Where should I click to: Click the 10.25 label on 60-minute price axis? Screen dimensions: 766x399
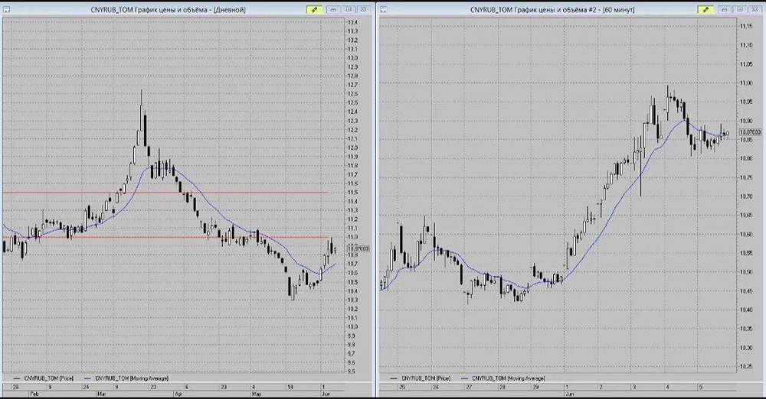pos(745,366)
